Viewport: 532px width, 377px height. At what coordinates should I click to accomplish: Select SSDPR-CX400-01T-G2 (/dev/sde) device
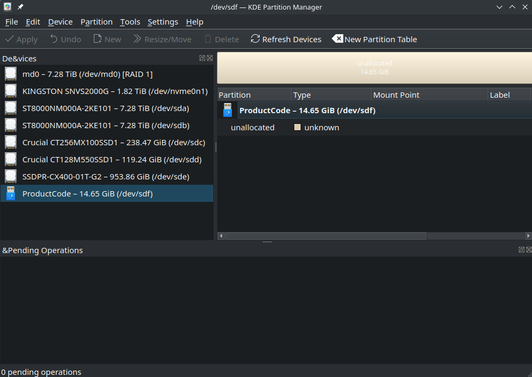[x=107, y=176]
